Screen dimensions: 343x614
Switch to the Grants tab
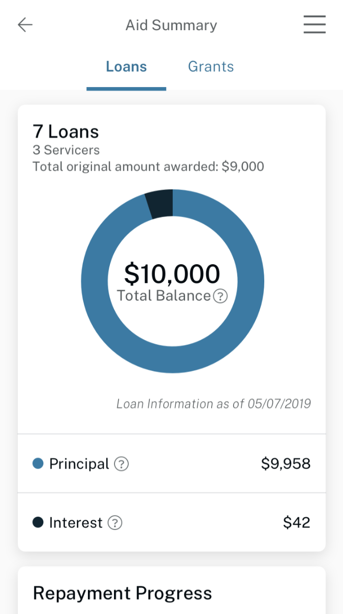click(211, 66)
